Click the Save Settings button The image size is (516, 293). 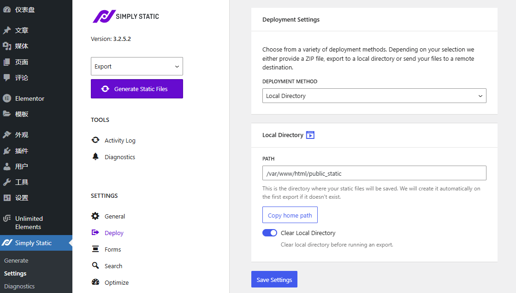(x=274, y=280)
